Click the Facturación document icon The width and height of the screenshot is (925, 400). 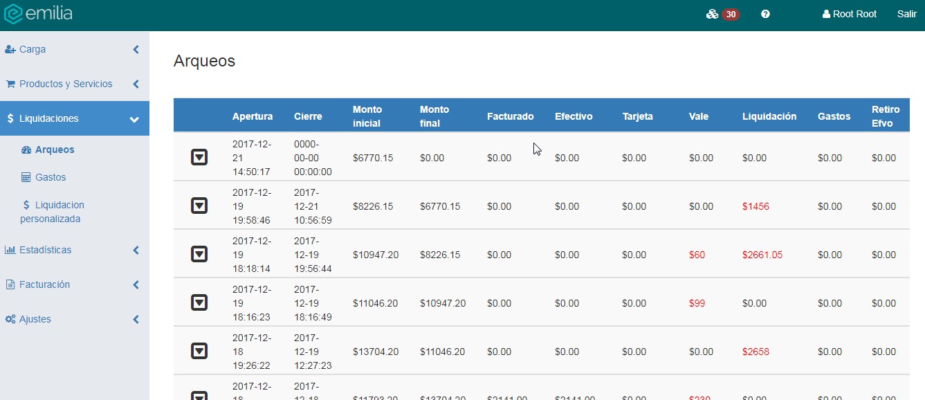[10, 285]
